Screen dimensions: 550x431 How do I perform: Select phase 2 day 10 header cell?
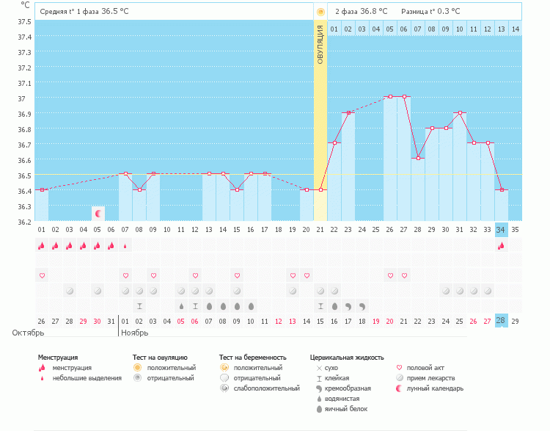coord(460,29)
